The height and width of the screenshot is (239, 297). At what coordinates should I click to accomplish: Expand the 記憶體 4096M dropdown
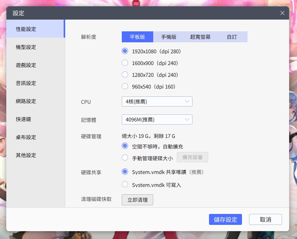[x=157, y=119]
